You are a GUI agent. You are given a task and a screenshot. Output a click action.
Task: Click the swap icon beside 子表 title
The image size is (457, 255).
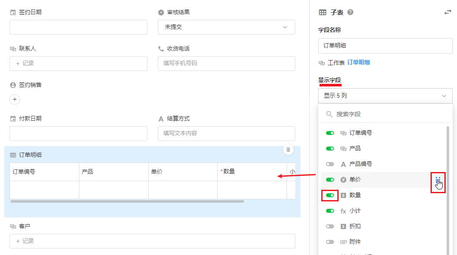coord(448,13)
